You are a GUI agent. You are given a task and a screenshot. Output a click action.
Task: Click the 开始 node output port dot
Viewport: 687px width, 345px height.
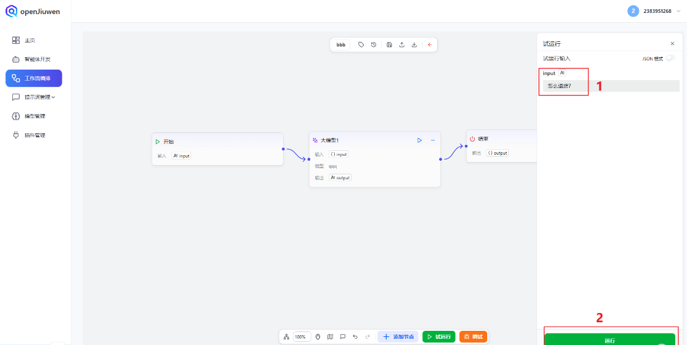(x=283, y=149)
